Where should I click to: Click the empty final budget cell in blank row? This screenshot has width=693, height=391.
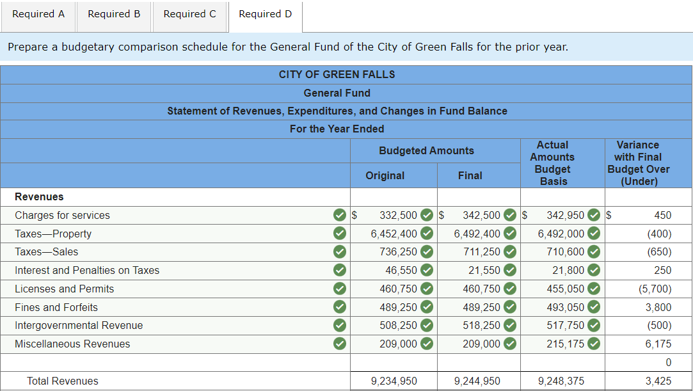(x=479, y=362)
